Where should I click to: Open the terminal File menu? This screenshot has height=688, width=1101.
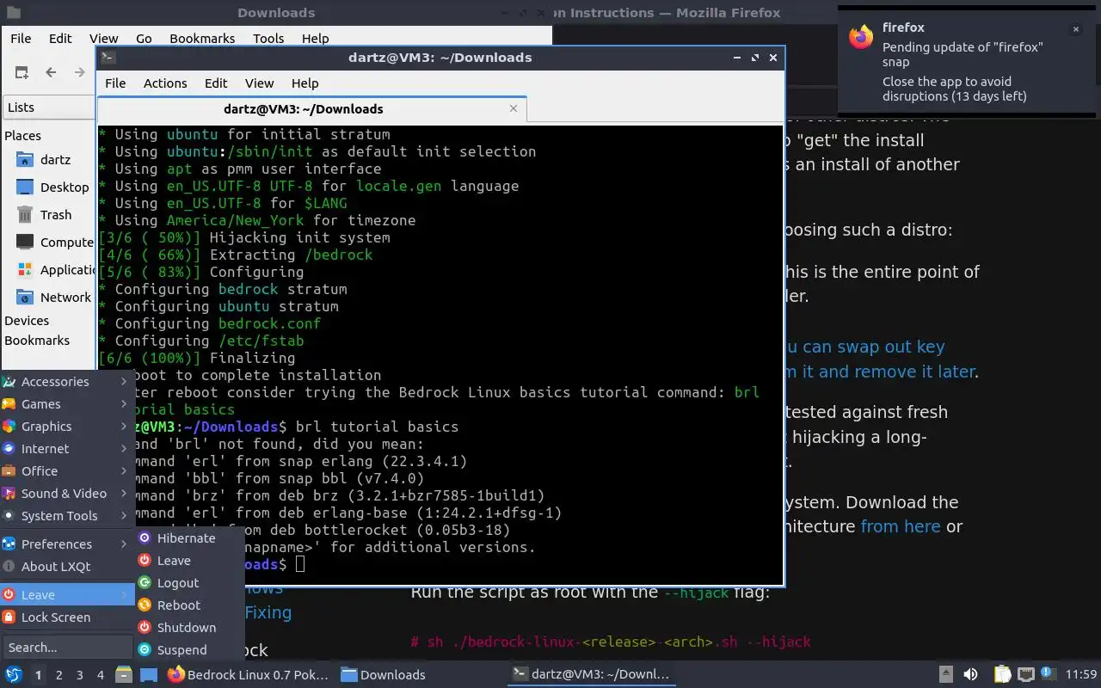coord(115,83)
